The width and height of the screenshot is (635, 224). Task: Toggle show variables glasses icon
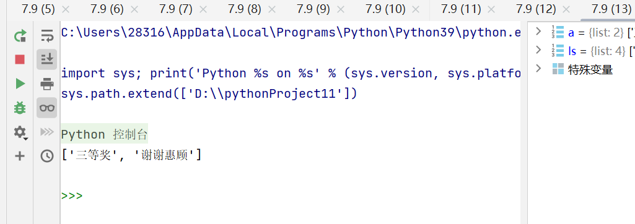click(47, 108)
